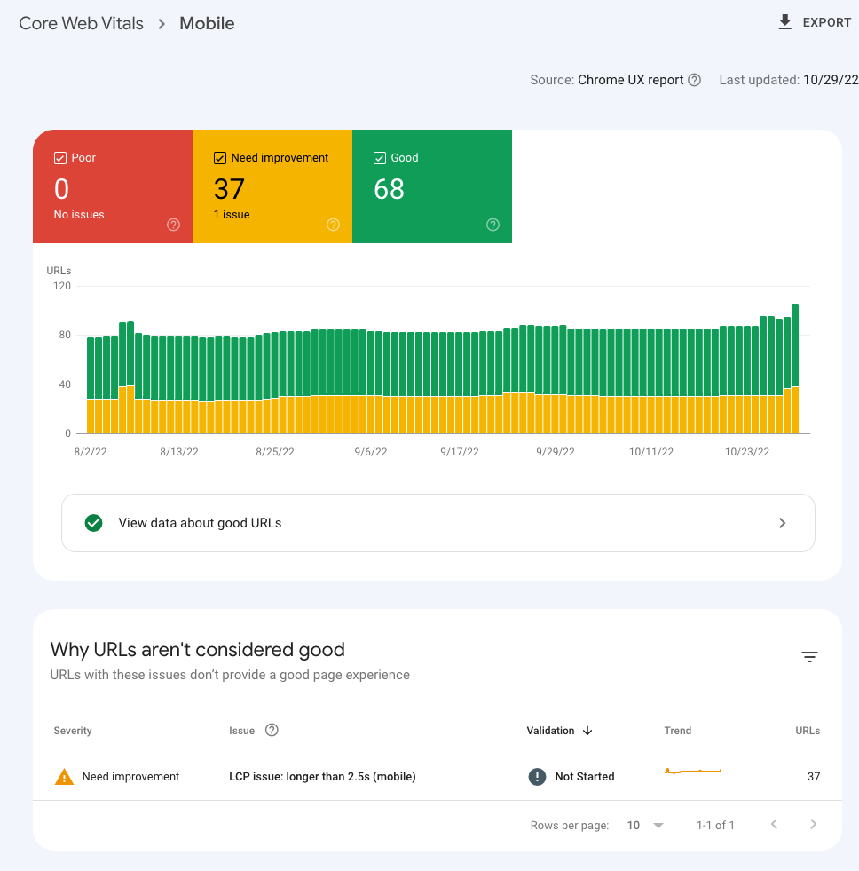Click the next page chevron in pagination

[813, 825]
